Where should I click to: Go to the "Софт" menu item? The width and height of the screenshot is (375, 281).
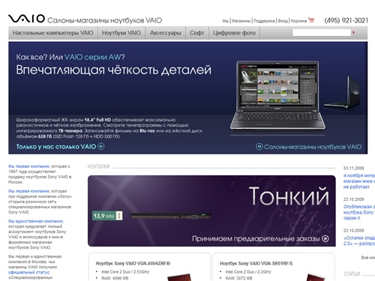click(197, 33)
